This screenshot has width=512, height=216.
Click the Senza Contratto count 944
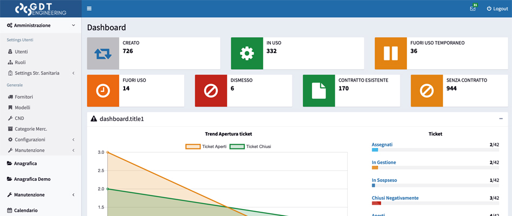(x=452, y=89)
